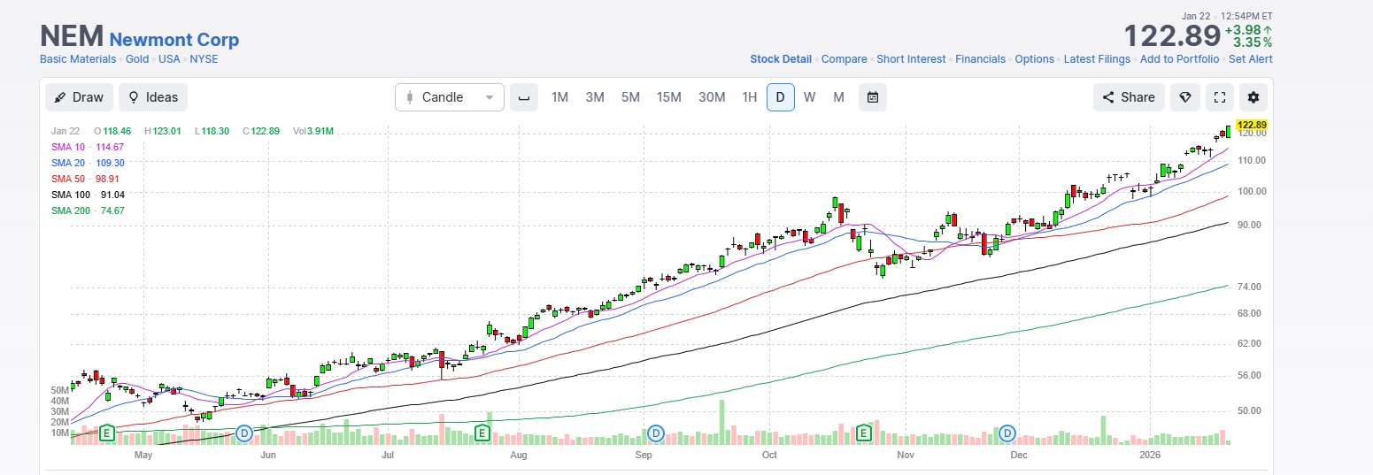The image size is (1373, 475).
Task: Enter fullscreen chart mode
Action: coord(1219,97)
